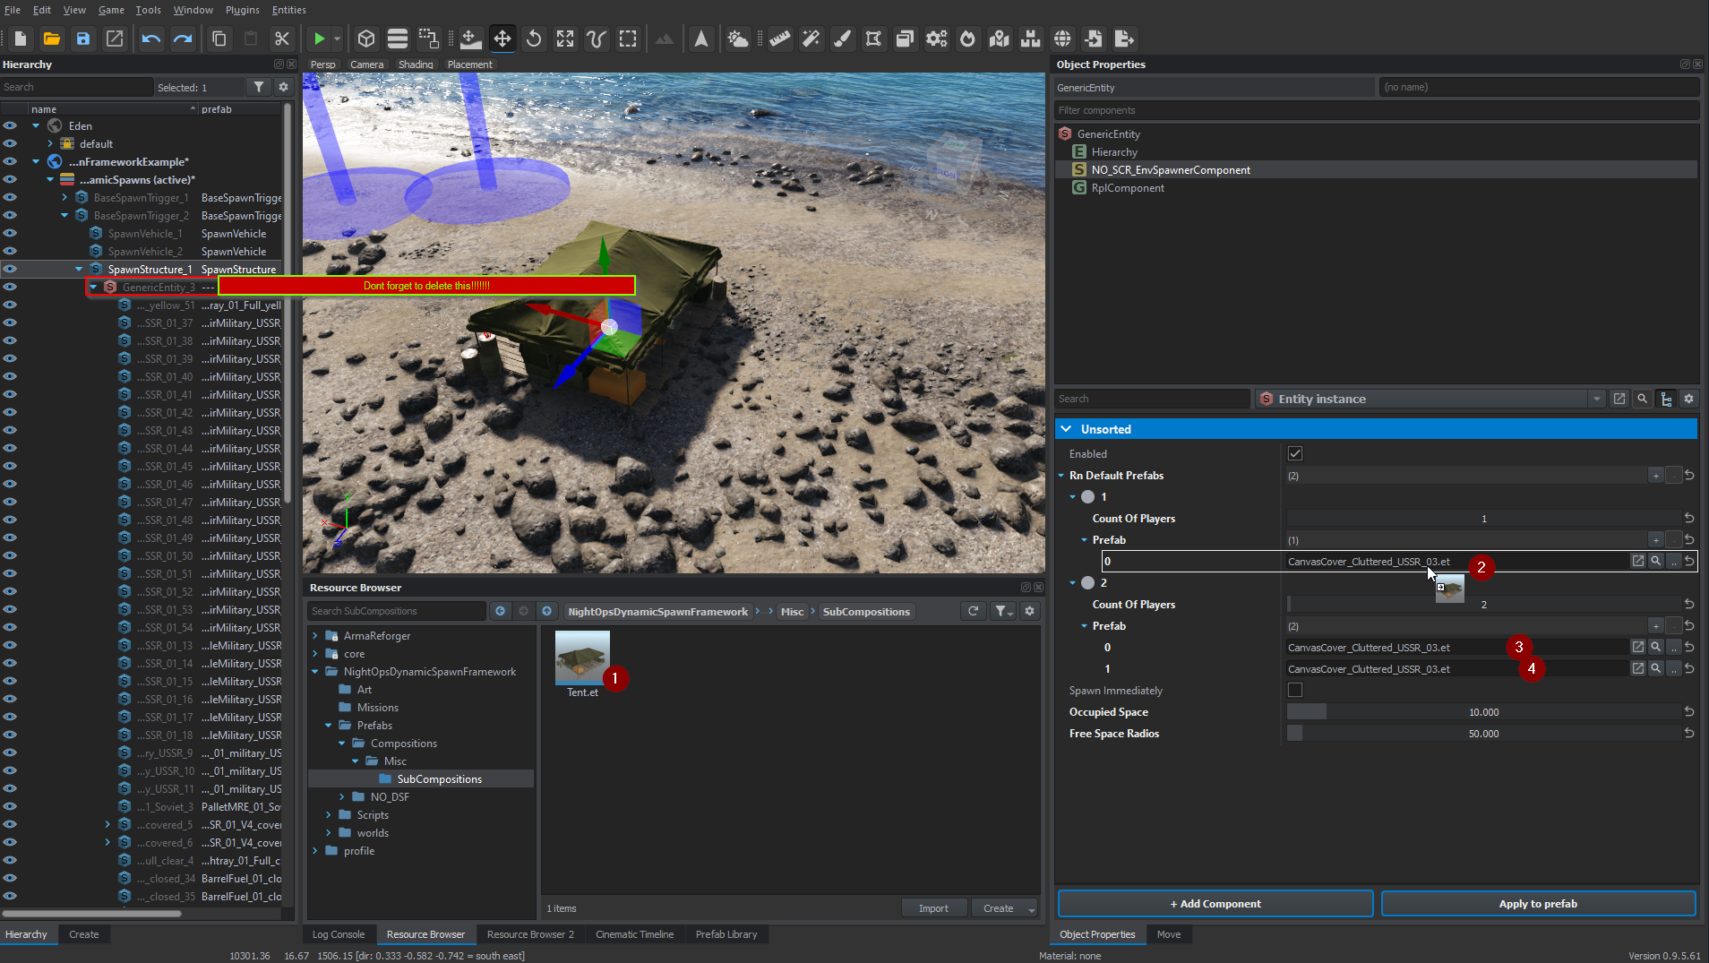This screenshot has width=1709, height=963.
Task: Collapse the Compositions folder
Action: (342, 744)
